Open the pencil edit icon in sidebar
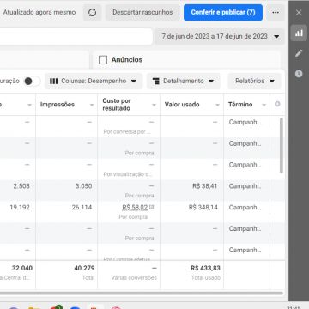309x309 pixels. pos(299,53)
